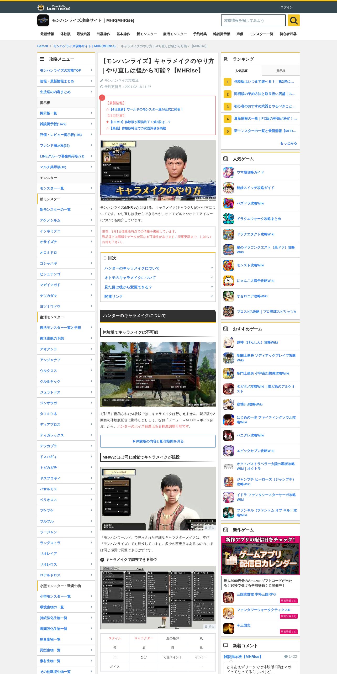Open the パズドラ攻略Wiki game icon
This screenshot has height=674, width=337.
229,203
